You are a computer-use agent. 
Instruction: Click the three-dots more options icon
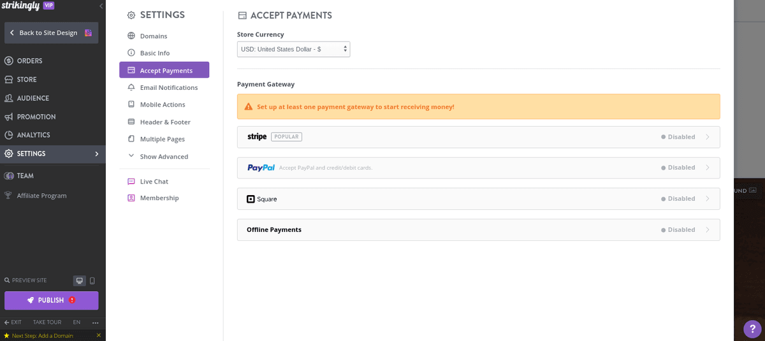[95, 323]
